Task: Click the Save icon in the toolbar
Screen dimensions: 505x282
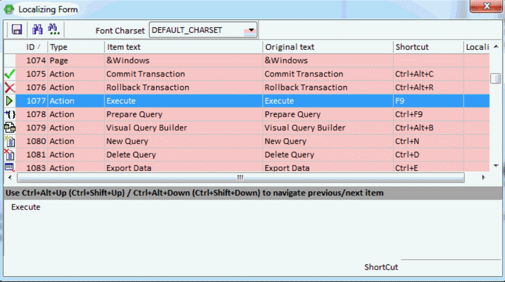Action: 17,30
